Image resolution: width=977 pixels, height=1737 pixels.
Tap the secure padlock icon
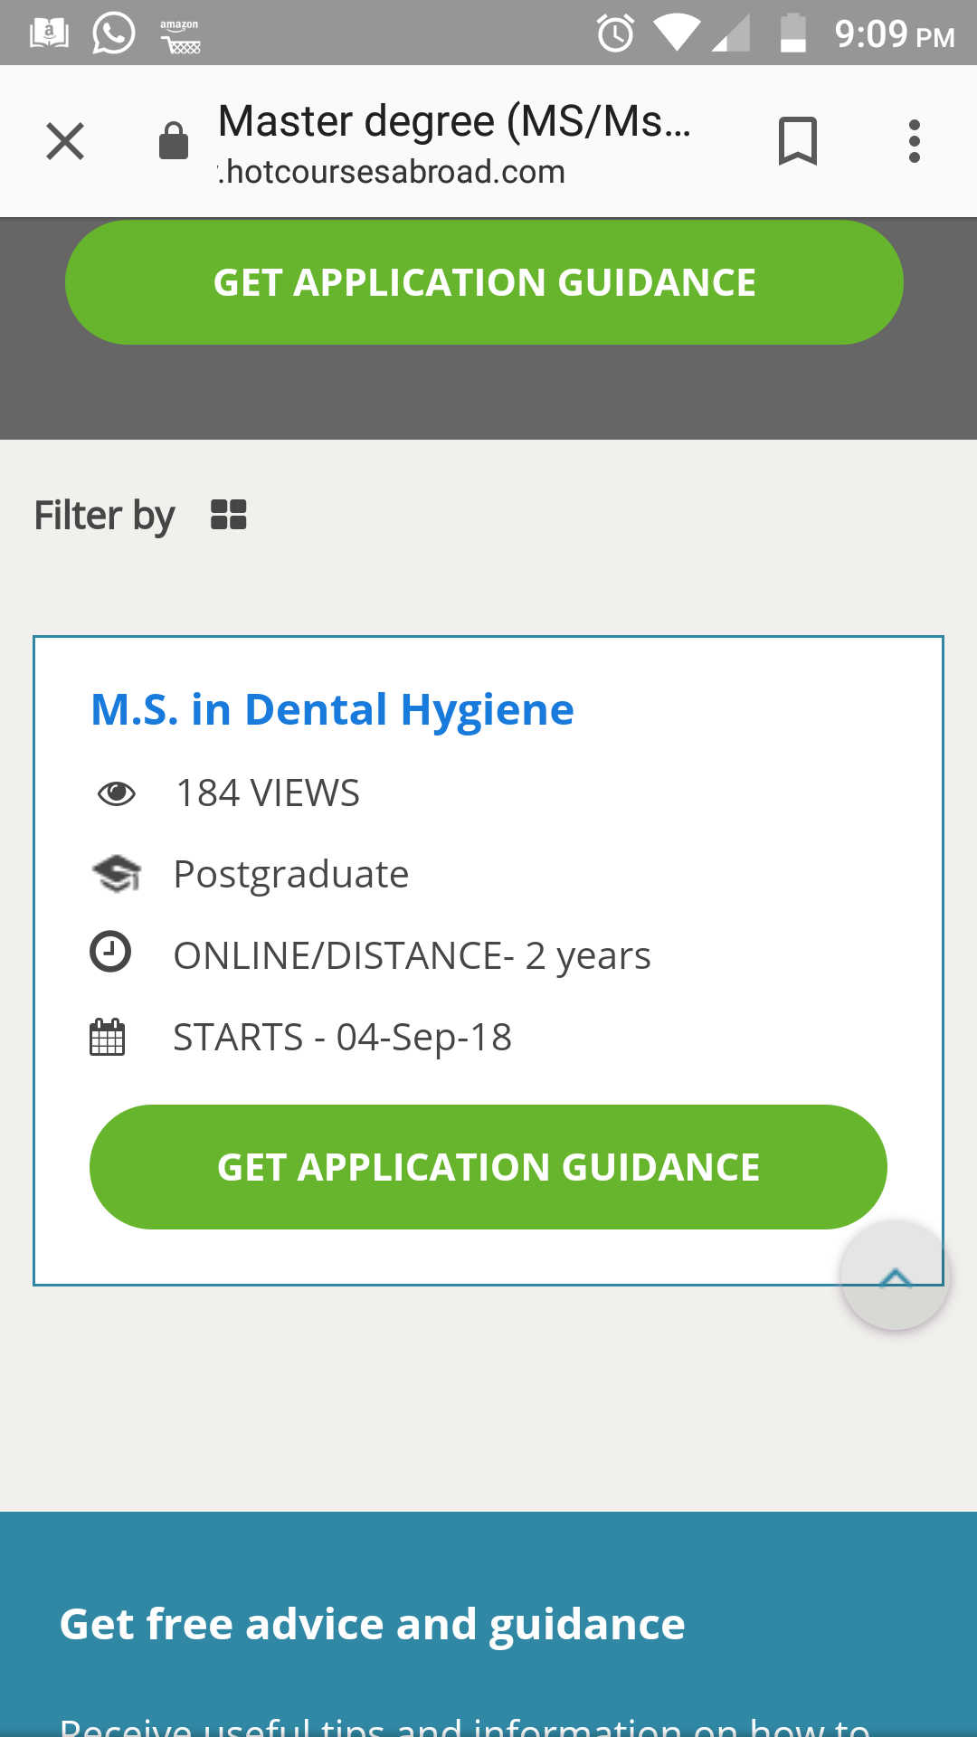(x=174, y=141)
